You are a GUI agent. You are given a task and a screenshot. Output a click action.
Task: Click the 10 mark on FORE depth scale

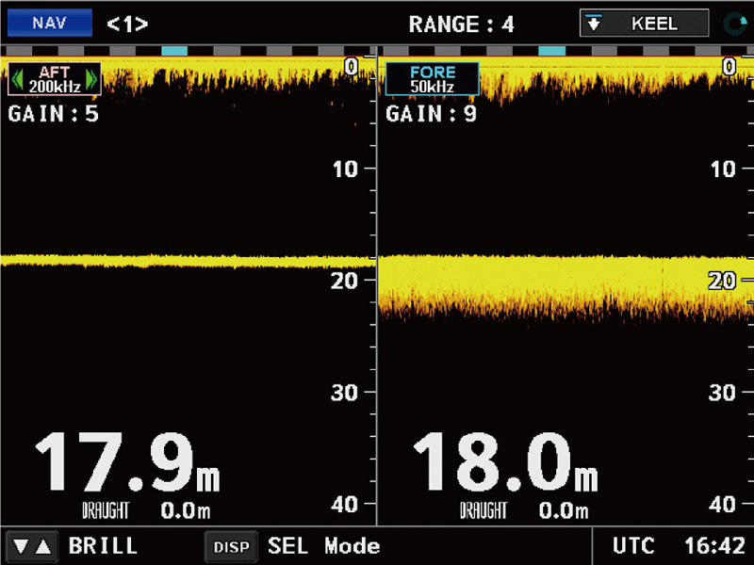coord(723,169)
